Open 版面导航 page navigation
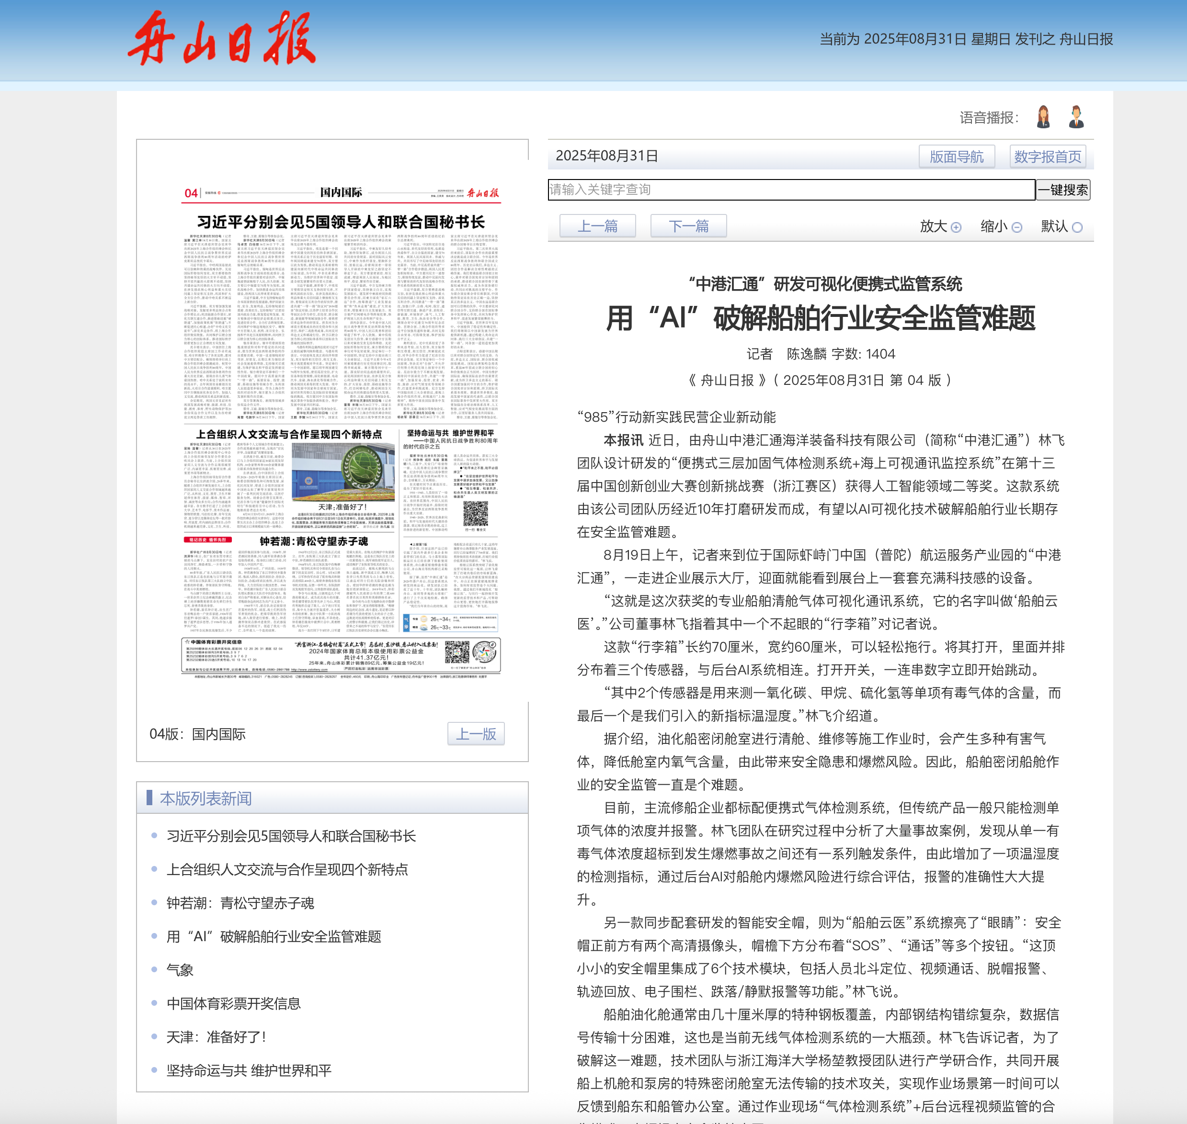 (x=956, y=157)
